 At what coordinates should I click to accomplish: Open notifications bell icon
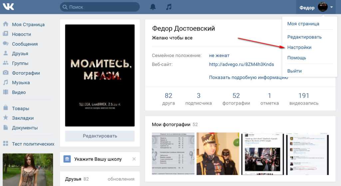point(153,7)
